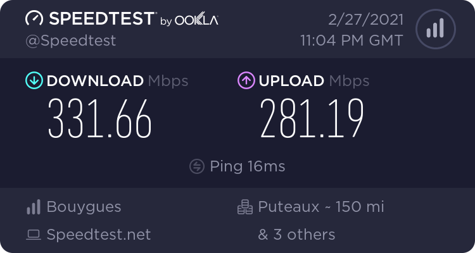The height and width of the screenshot is (253, 475).
Task: Click the Speedtest gauge logo icon
Action: 34,18
